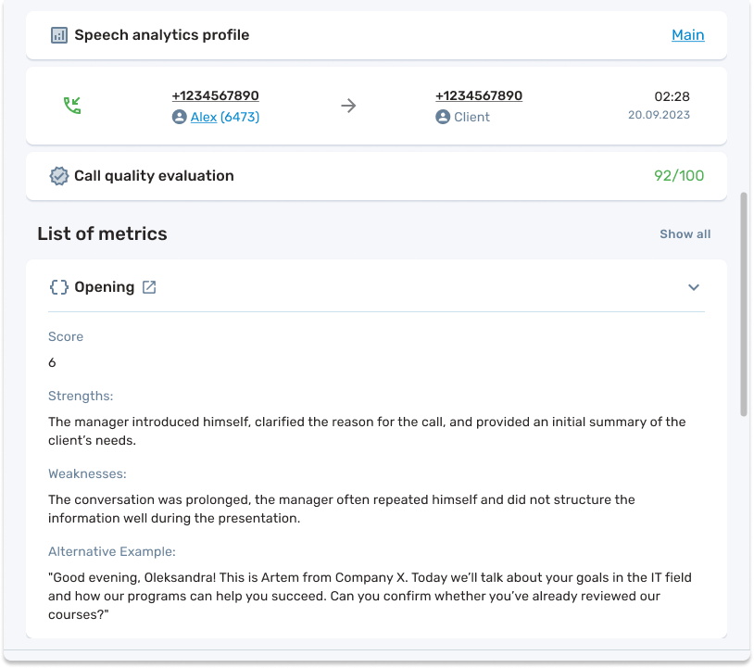The height and width of the screenshot is (668, 754).
Task: Click the Call quality evaluation title
Action: (154, 176)
